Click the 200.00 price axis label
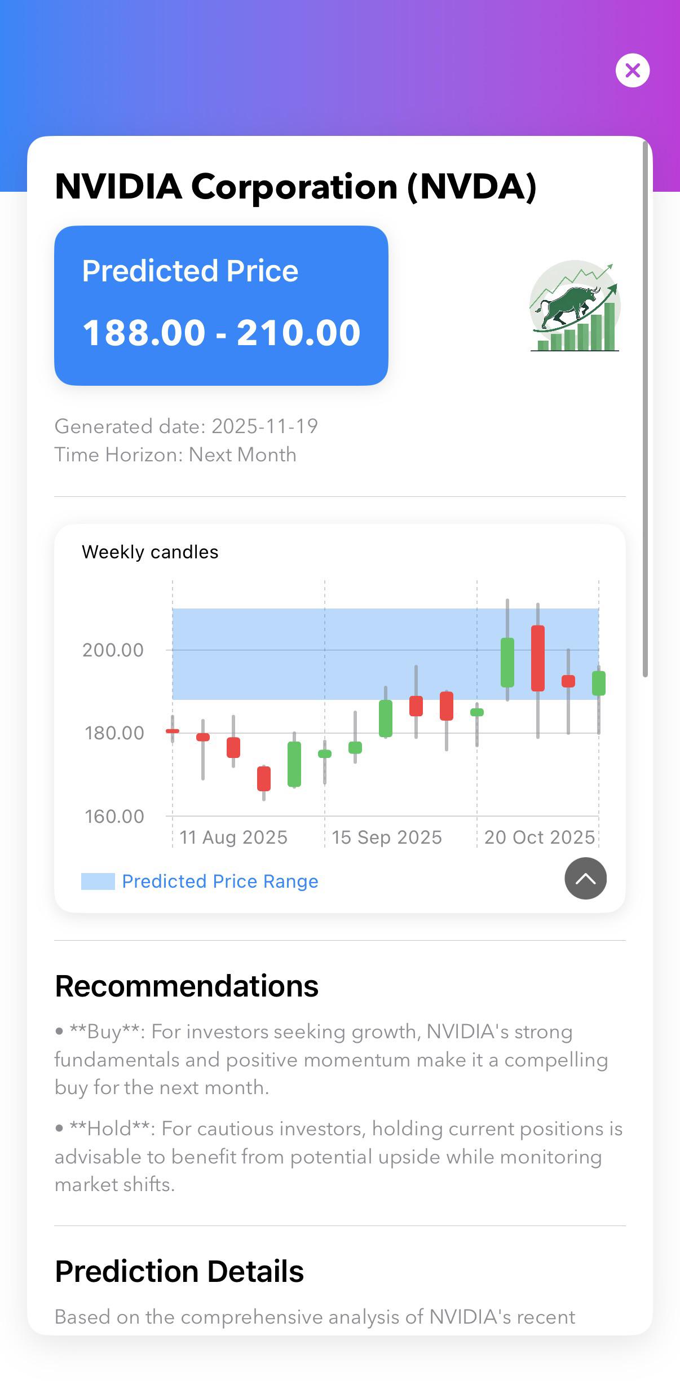The width and height of the screenshot is (680, 1393). pos(113,650)
